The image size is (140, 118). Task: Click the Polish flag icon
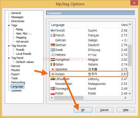tap(53, 94)
